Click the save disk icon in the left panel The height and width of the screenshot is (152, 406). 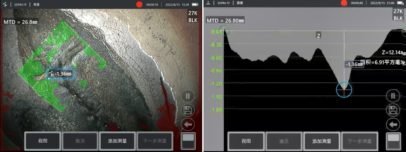[x=188, y=110]
